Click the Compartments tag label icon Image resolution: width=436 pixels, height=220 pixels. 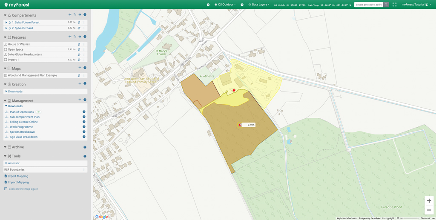[75, 15]
